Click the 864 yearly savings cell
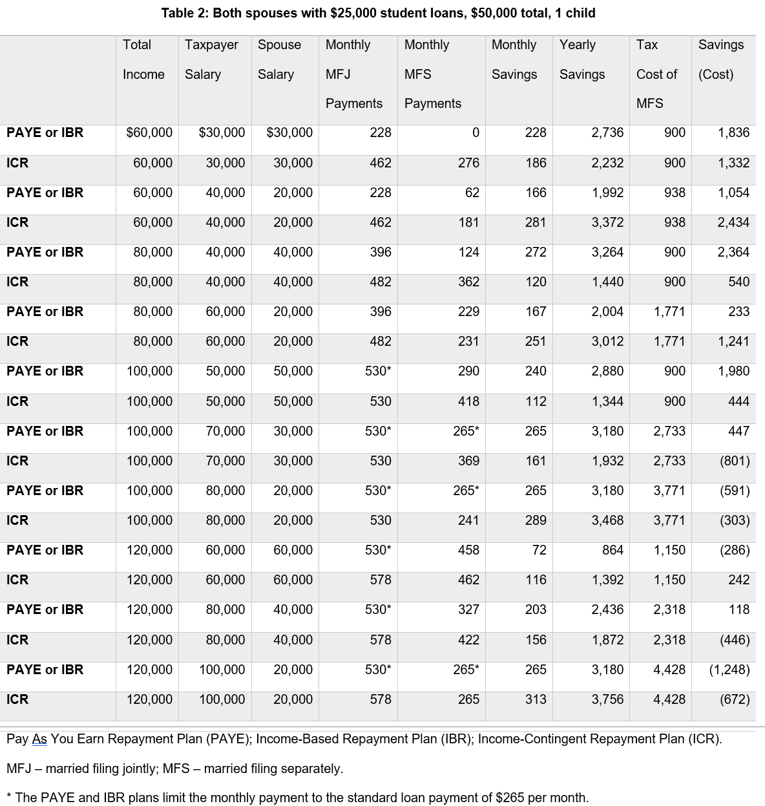This screenshot has width=765, height=806. click(613, 550)
